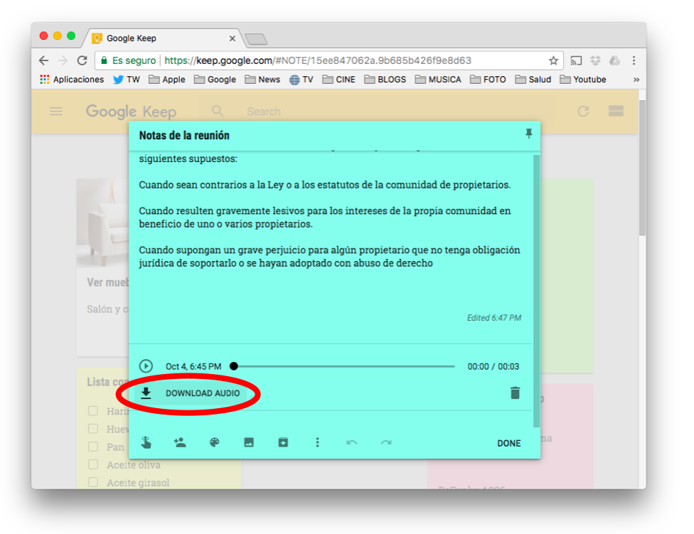Check the 'Pan' list item checkbox
Screen dimensions: 694x534
tap(93, 447)
